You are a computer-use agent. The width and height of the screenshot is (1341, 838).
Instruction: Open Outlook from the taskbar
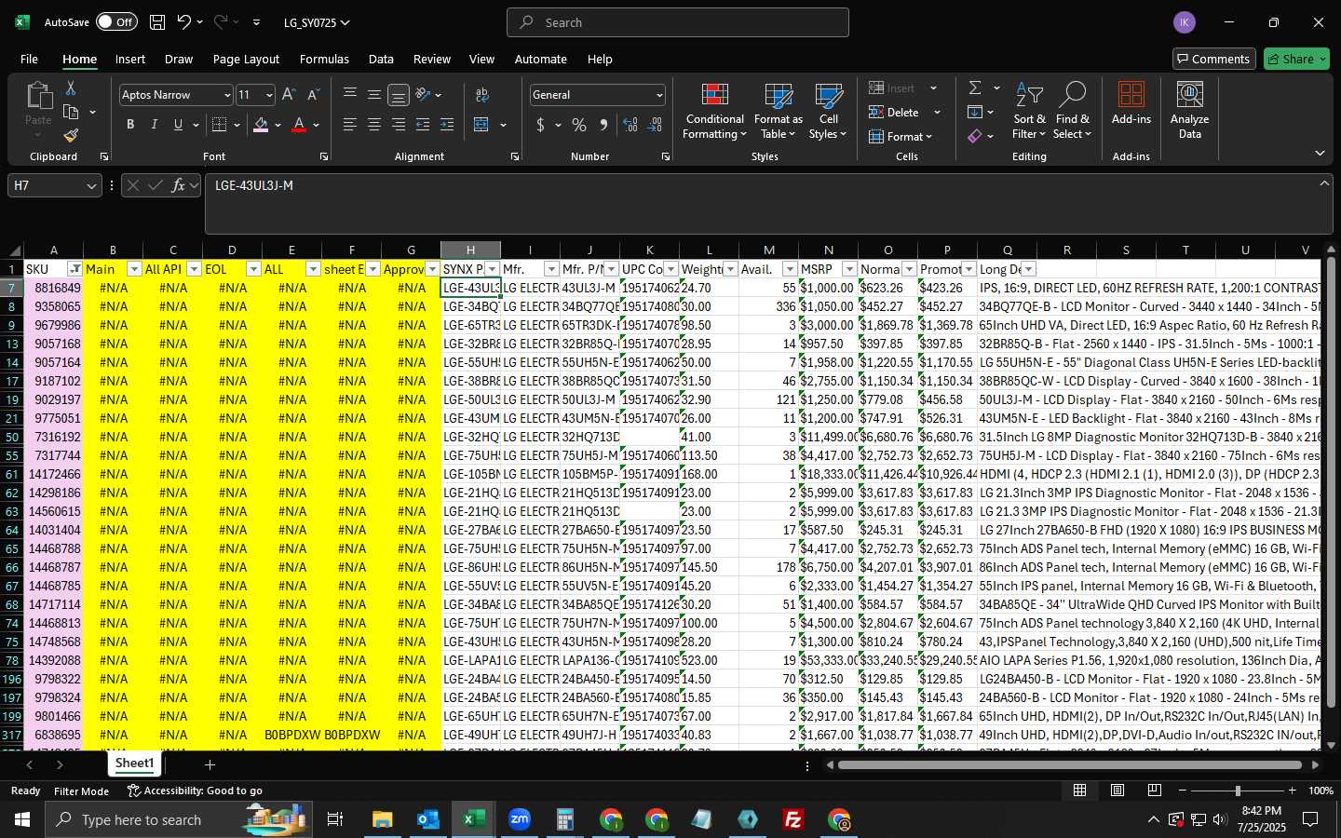point(427,819)
